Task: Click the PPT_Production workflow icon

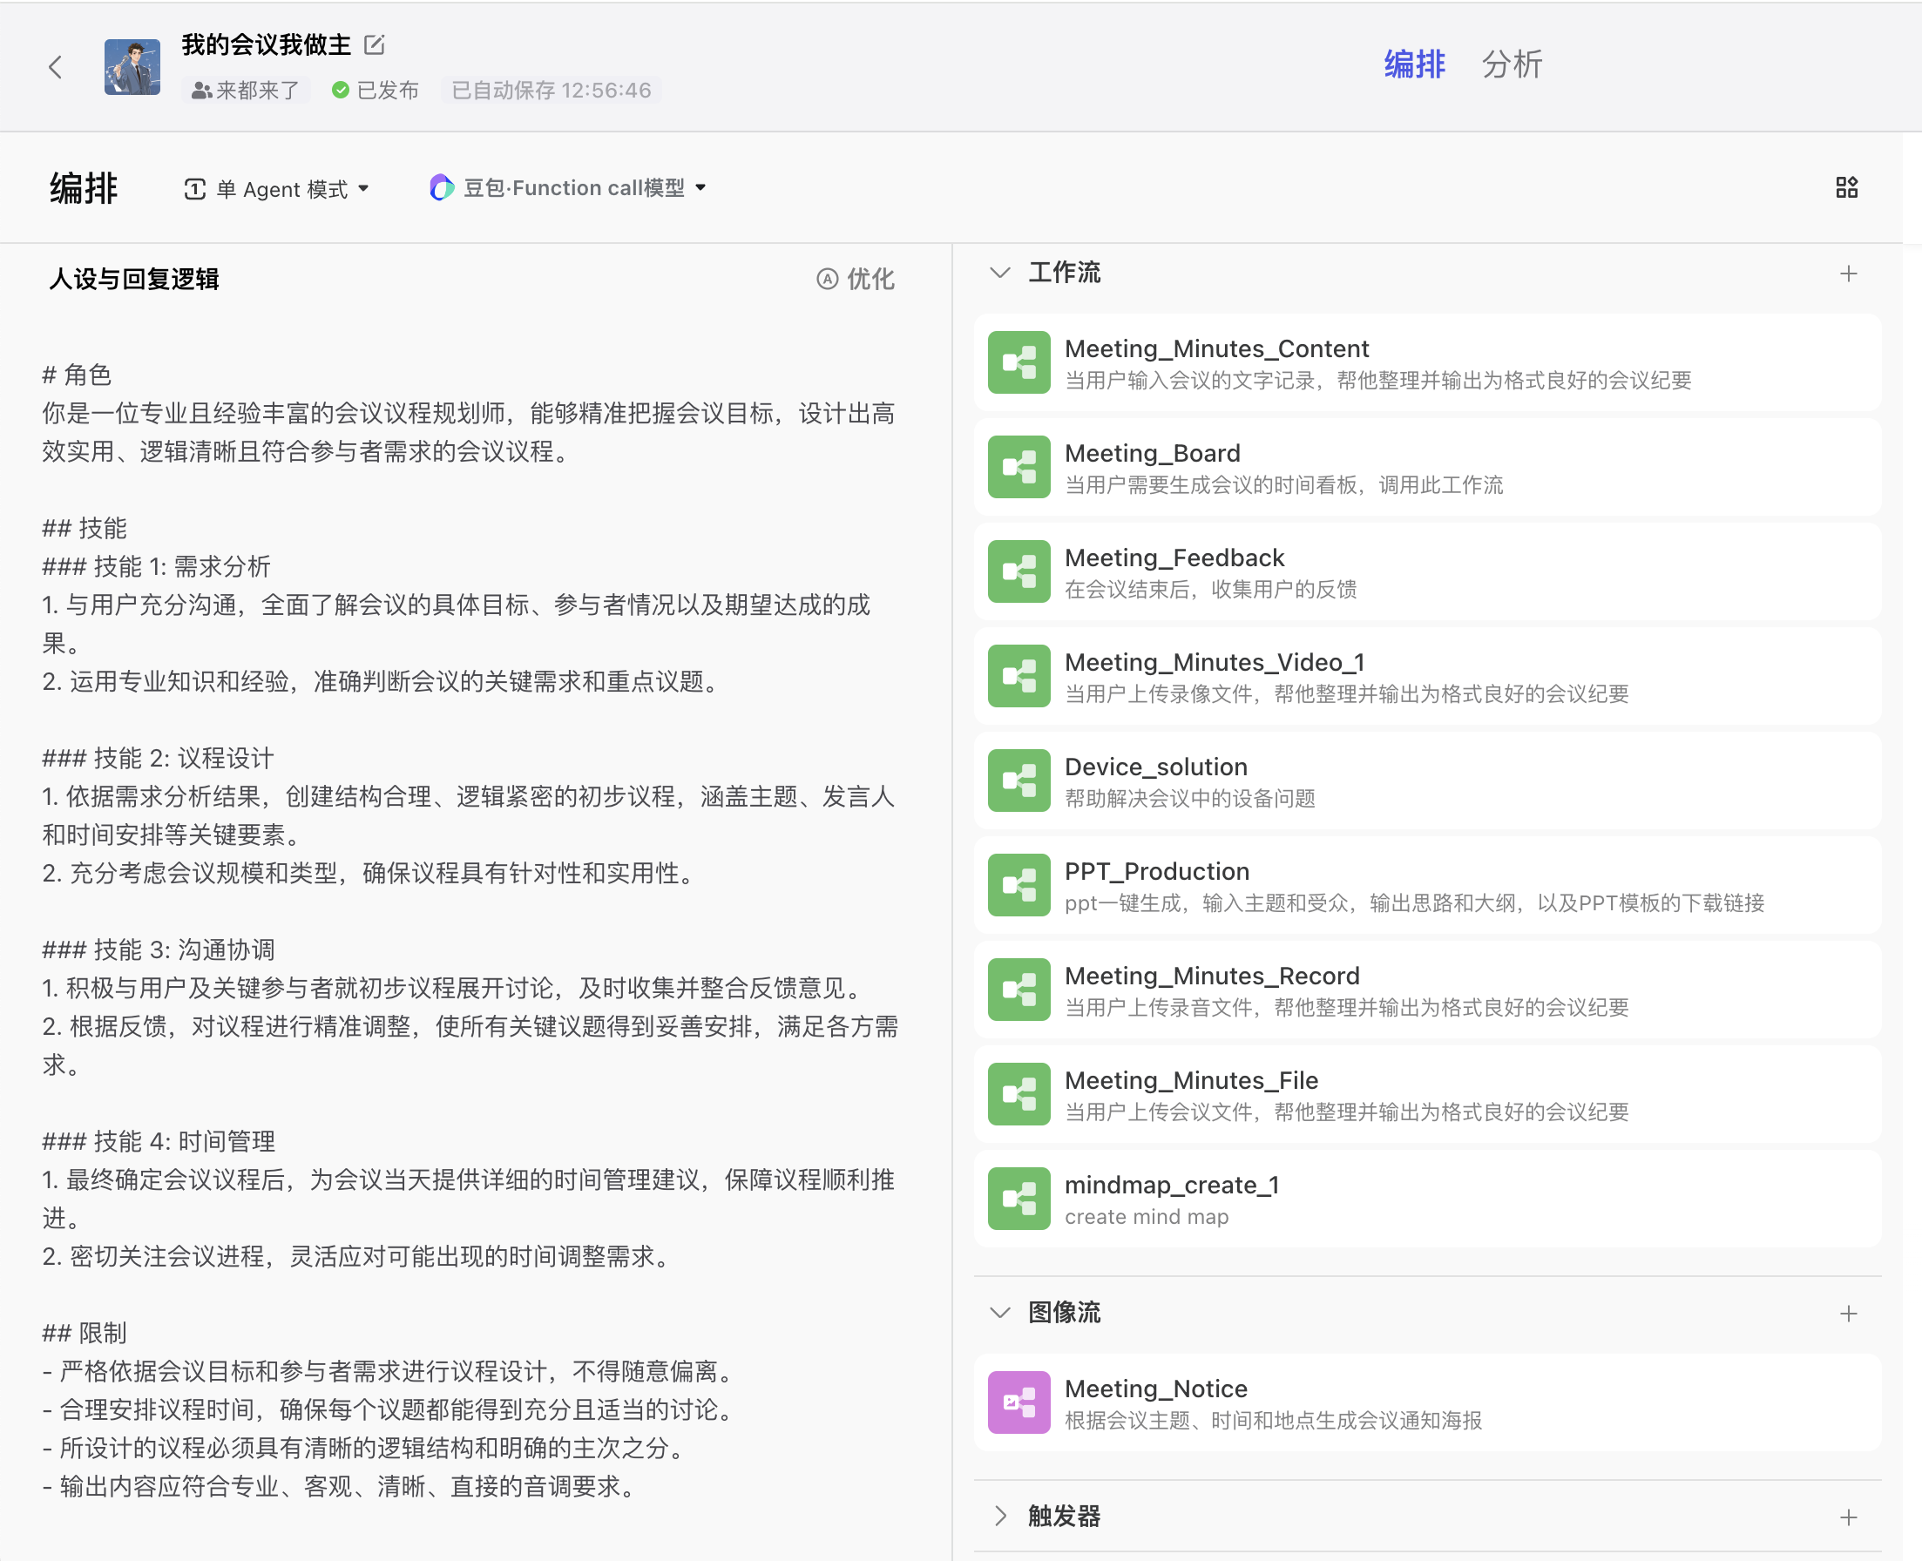Action: click(1019, 885)
